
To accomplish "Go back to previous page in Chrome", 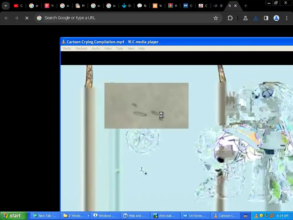I will [6, 18].
